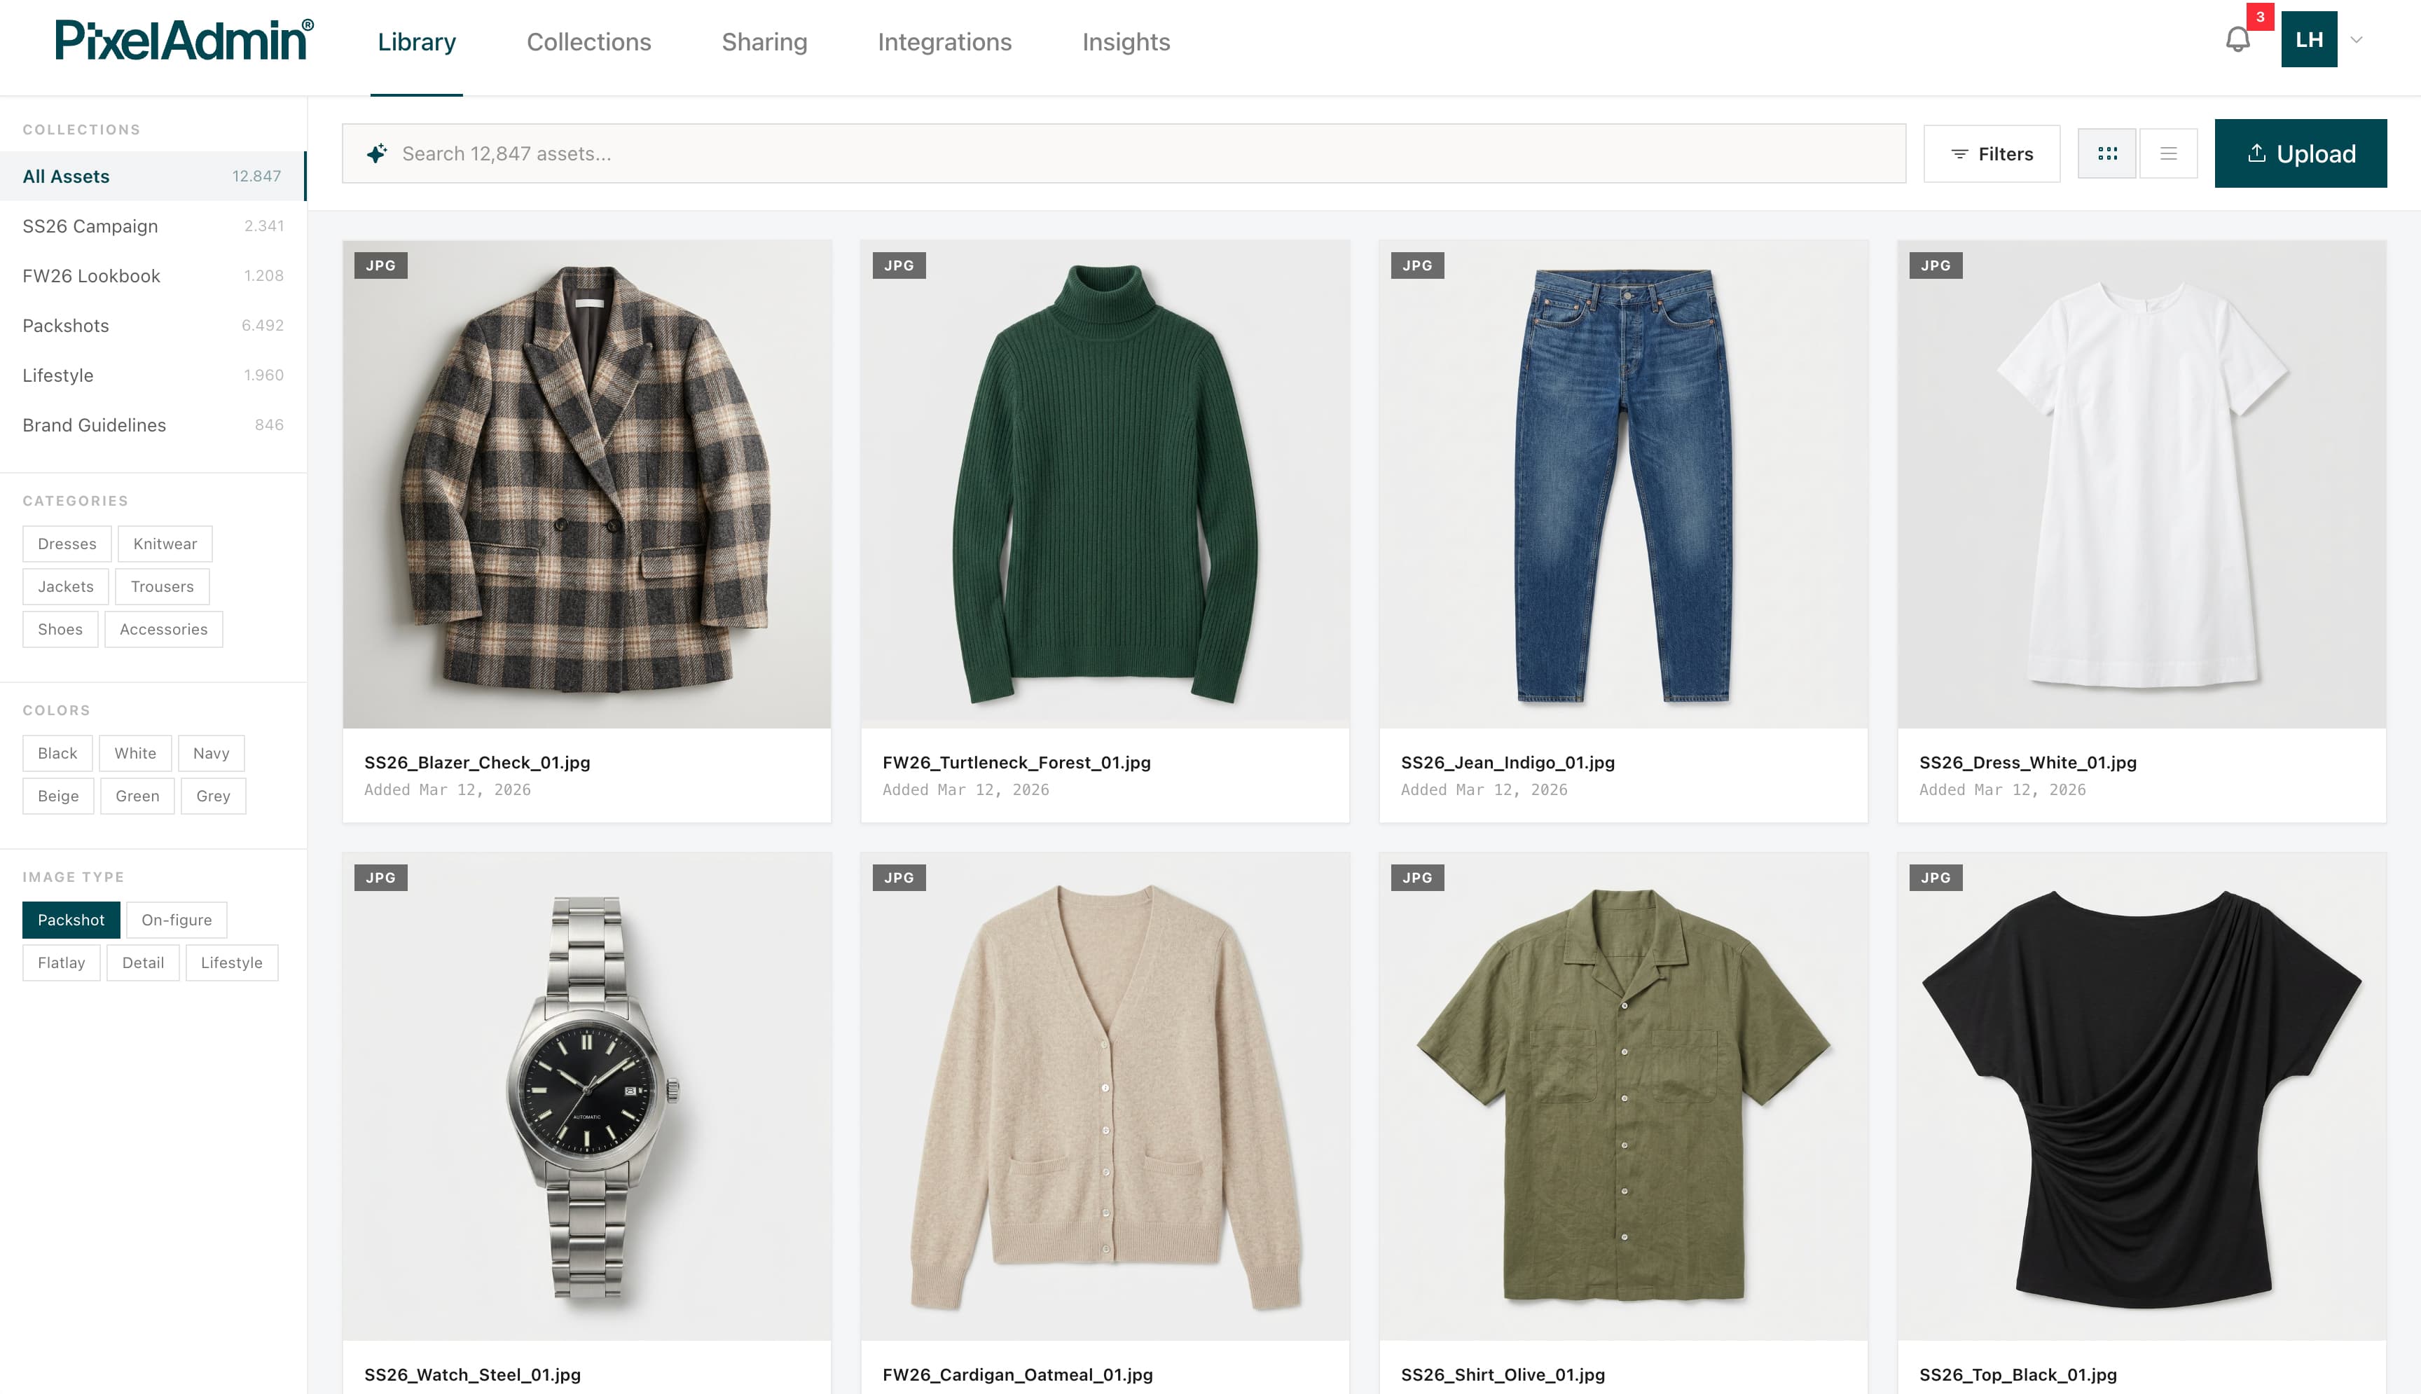Open the SS26 Campaign collection

tap(90, 226)
